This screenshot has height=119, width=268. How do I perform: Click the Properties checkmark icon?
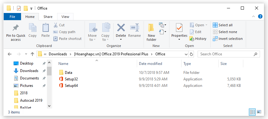(179, 28)
